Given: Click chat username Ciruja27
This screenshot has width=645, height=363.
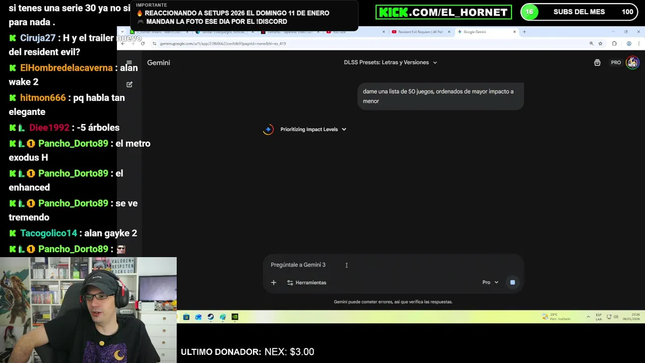Looking at the screenshot, I should [x=37, y=38].
